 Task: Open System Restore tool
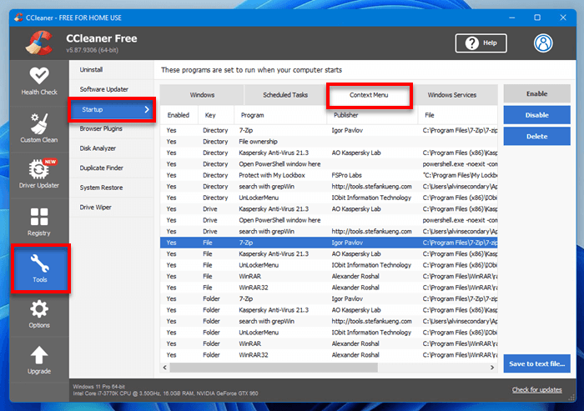(x=111, y=188)
